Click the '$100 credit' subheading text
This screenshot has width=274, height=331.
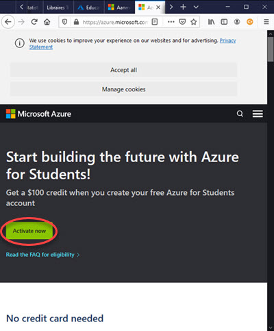[x=120, y=198]
